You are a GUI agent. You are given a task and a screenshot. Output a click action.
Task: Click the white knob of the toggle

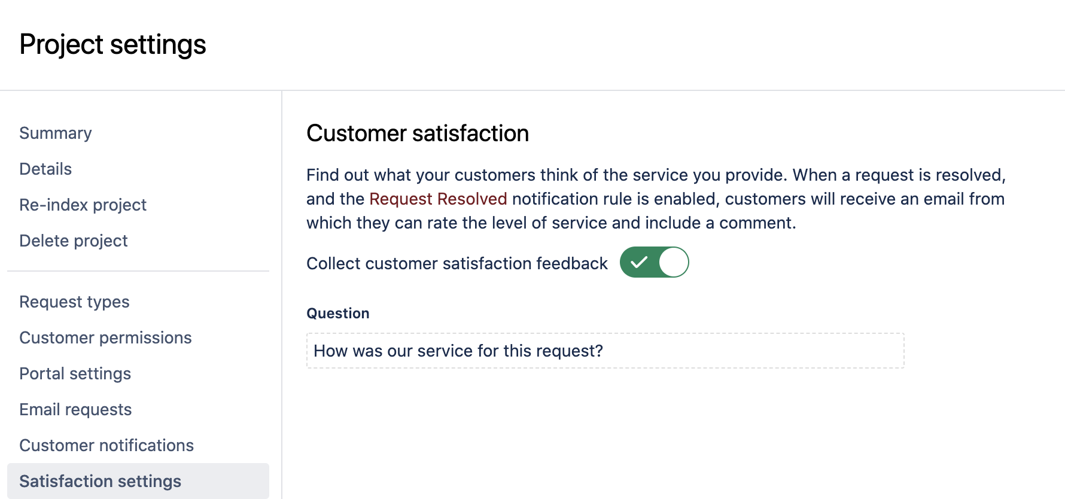(x=674, y=263)
